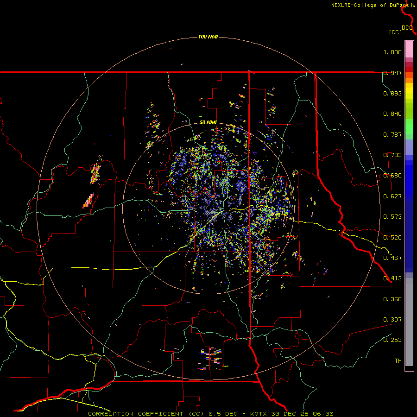Pick the pink top of color bar
The image size is (417, 417).
click(x=409, y=50)
